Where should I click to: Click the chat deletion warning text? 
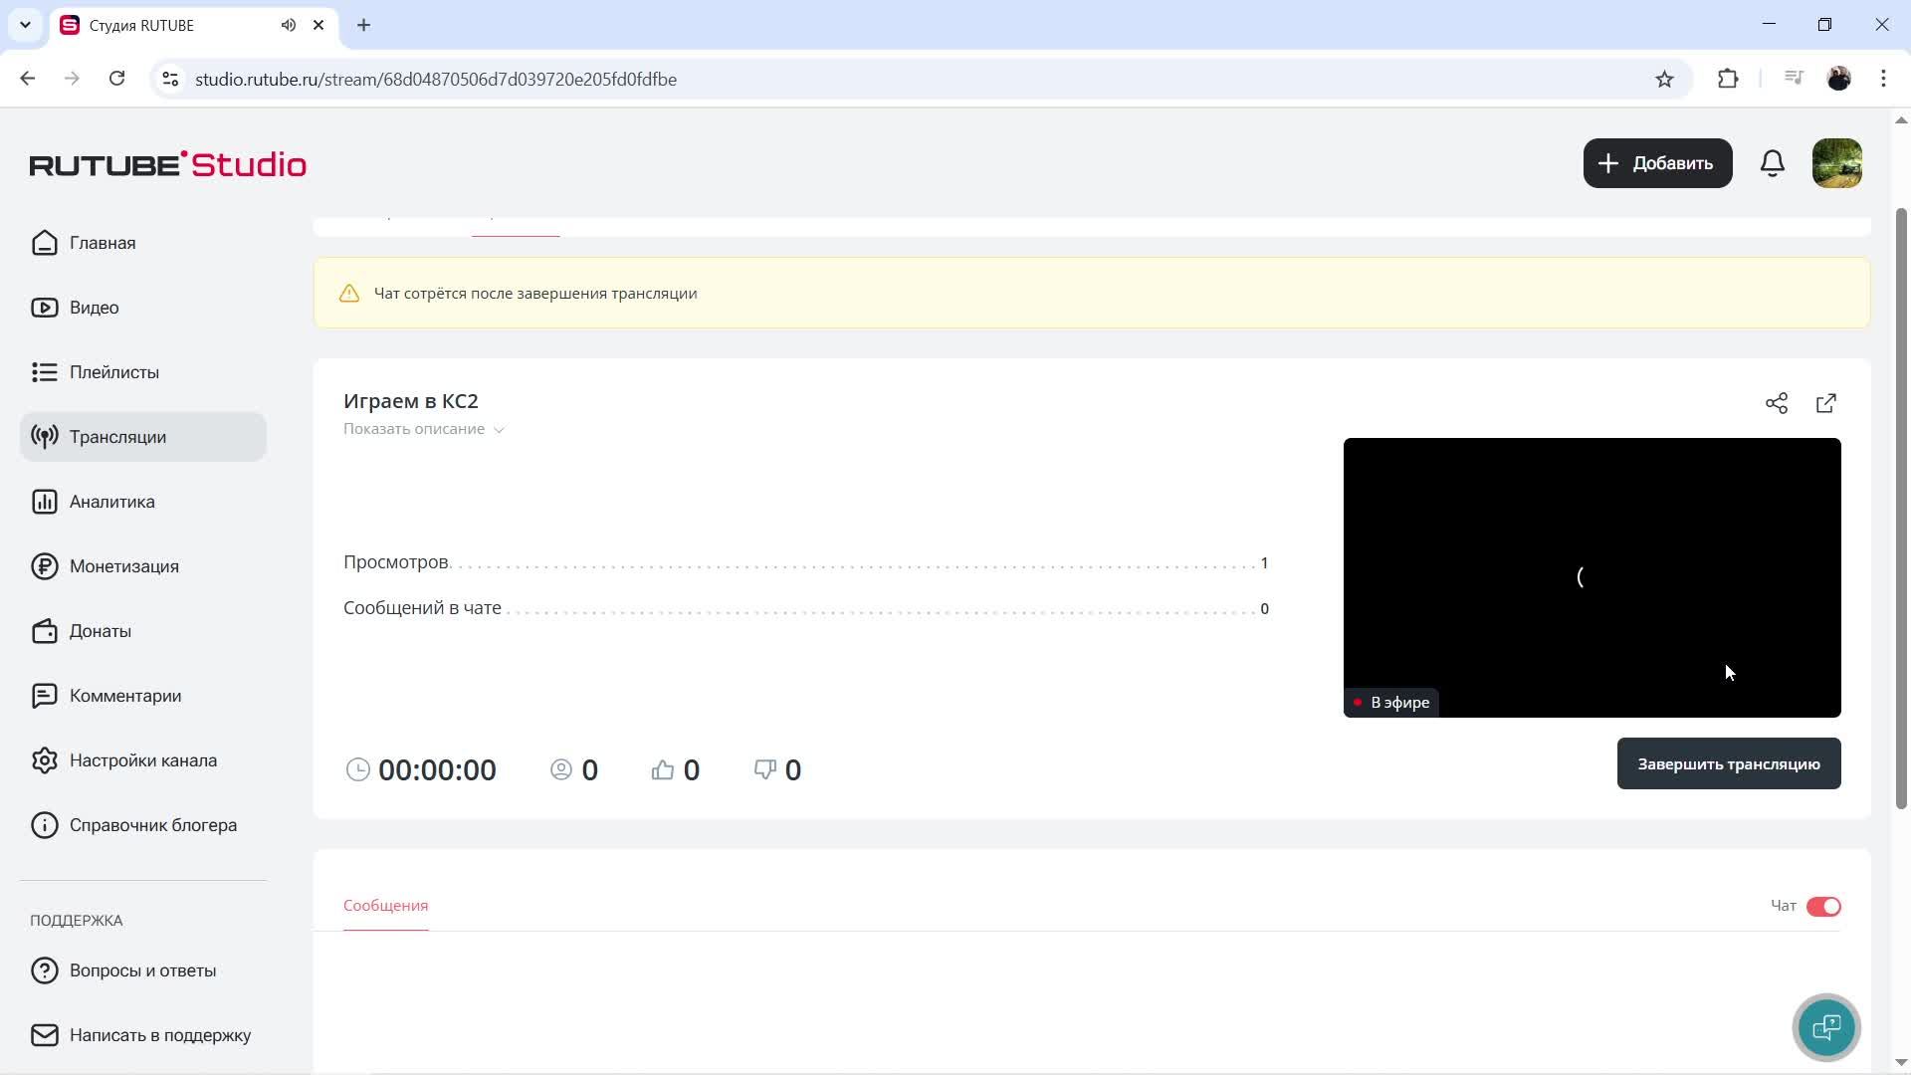coord(535,294)
